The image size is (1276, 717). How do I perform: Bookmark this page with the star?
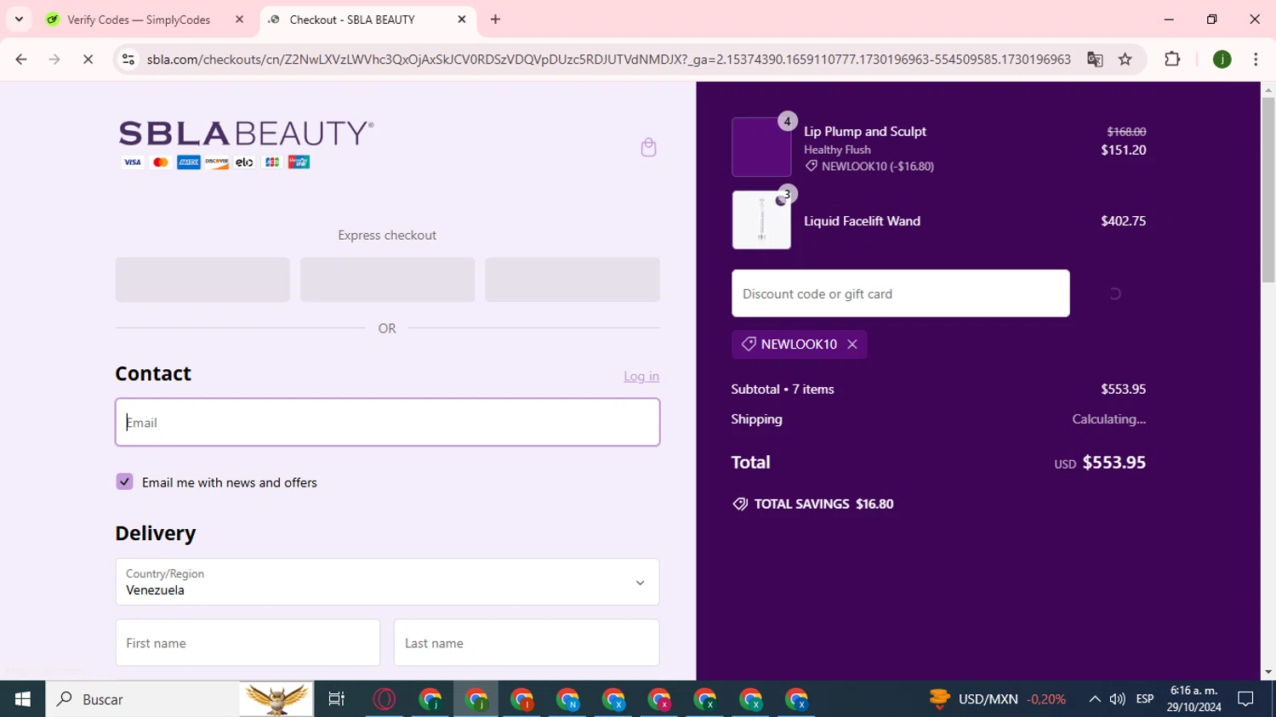[x=1125, y=59]
